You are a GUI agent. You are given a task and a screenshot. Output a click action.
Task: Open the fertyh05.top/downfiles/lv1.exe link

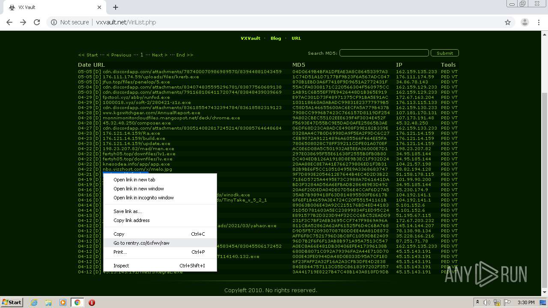[x=139, y=154]
